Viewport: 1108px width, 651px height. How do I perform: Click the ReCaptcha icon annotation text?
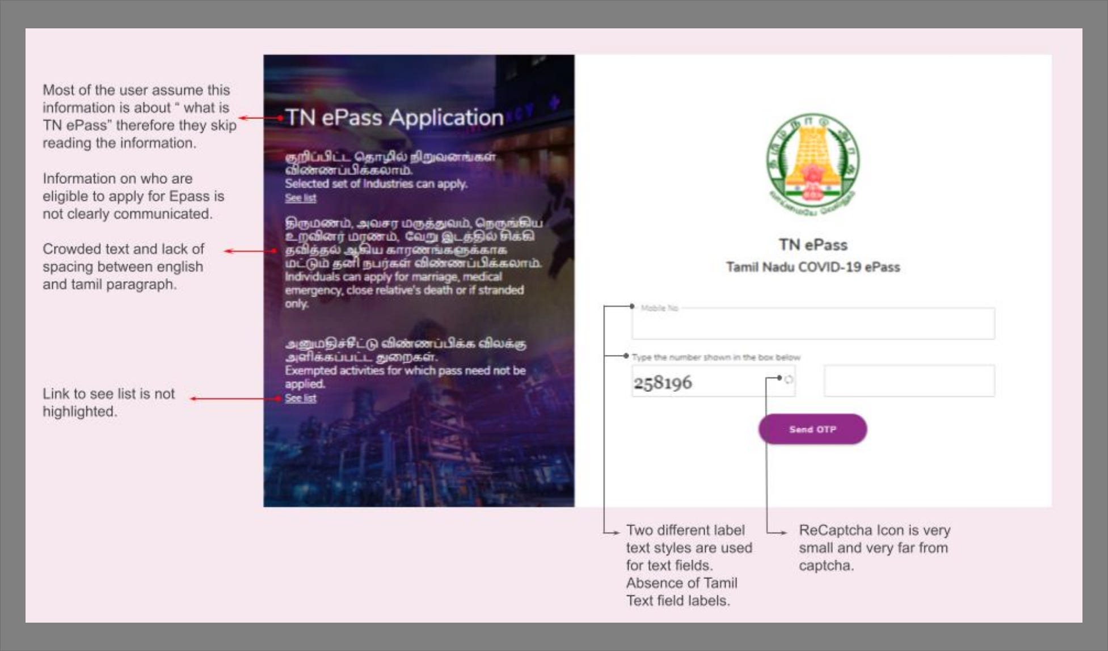point(874,548)
